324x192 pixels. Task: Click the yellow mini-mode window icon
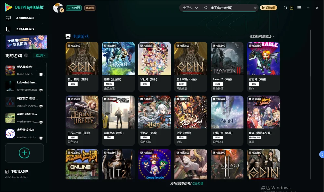tap(291, 8)
